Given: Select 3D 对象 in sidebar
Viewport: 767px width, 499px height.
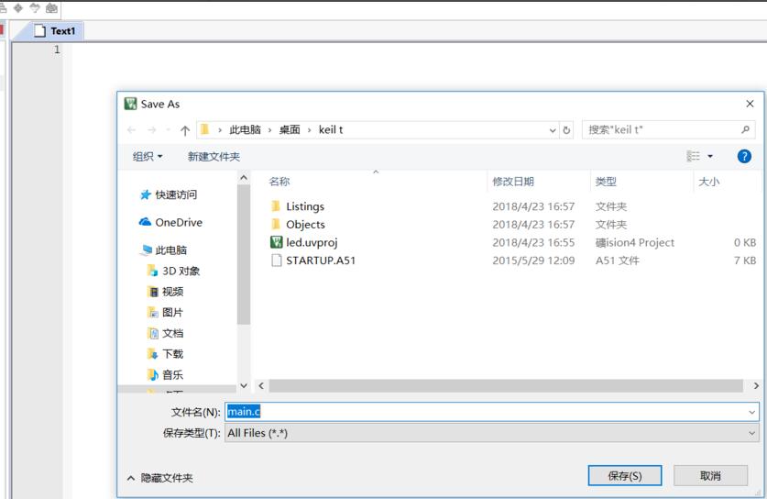Looking at the screenshot, I should [181, 271].
